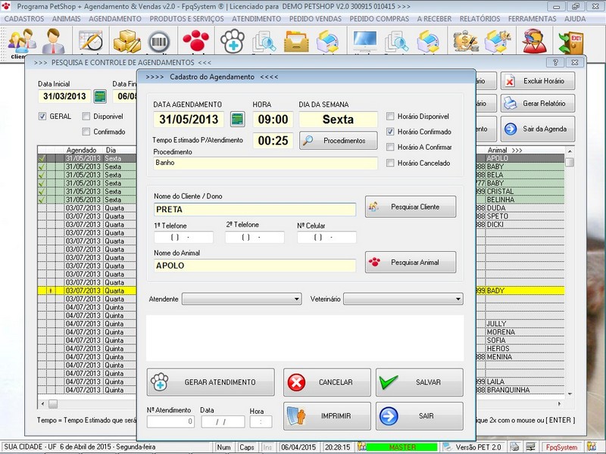The width and height of the screenshot is (606, 454).
Task: Check the Horário Disponível checkbox
Action: pos(391,117)
